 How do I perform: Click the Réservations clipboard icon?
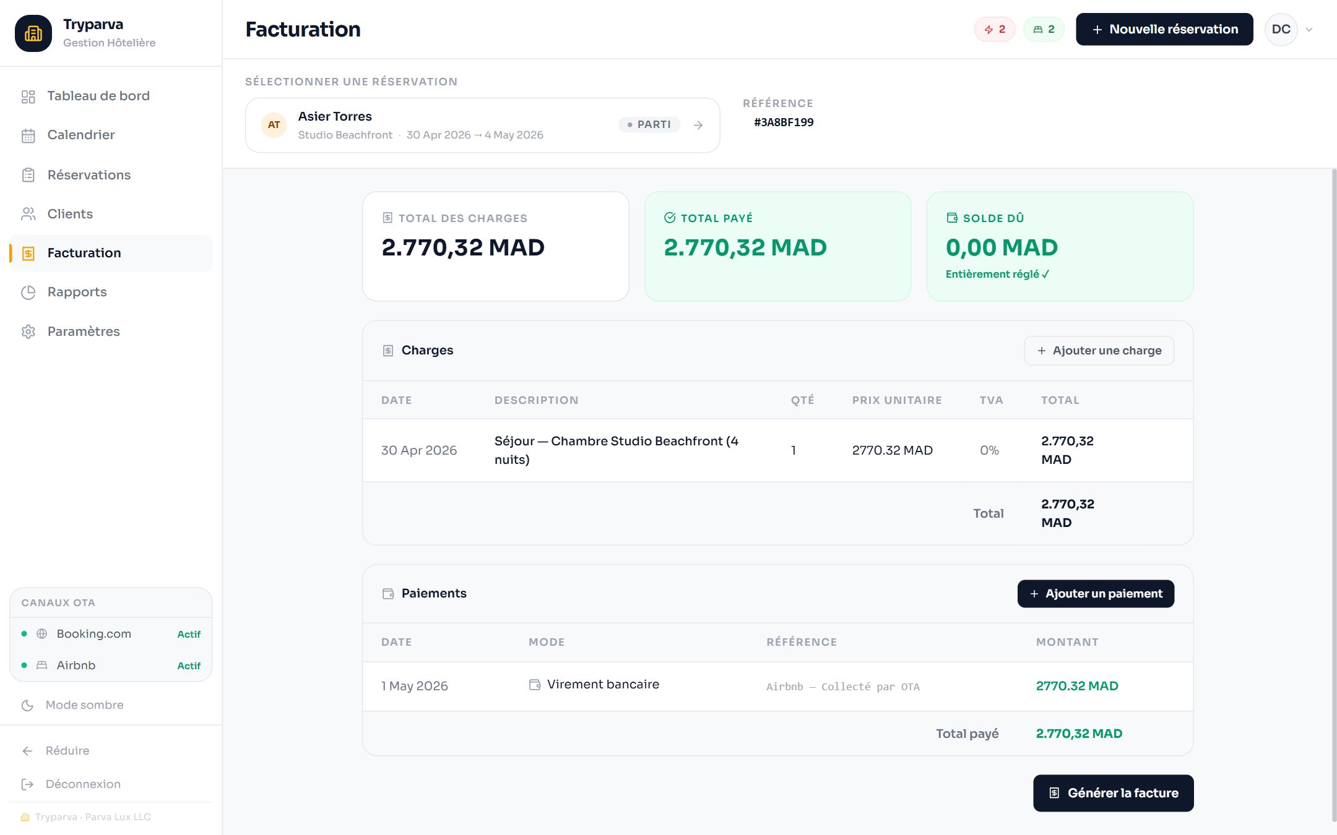coord(28,175)
